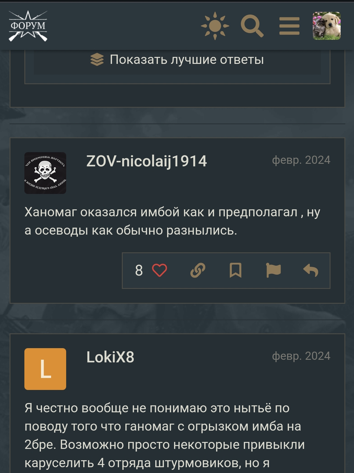Open user profile via puppy and kitten avatar

[x=327, y=26]
